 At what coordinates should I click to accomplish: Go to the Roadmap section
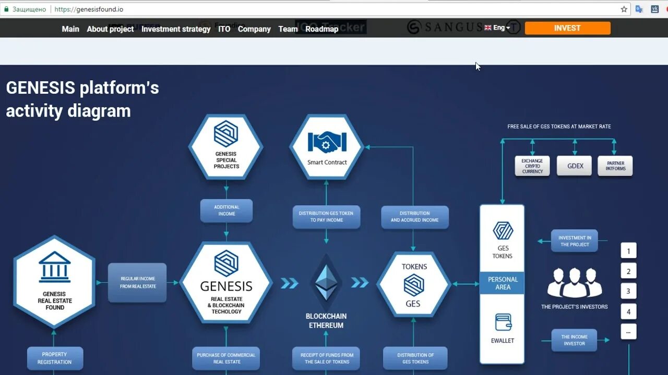(322, 29)
